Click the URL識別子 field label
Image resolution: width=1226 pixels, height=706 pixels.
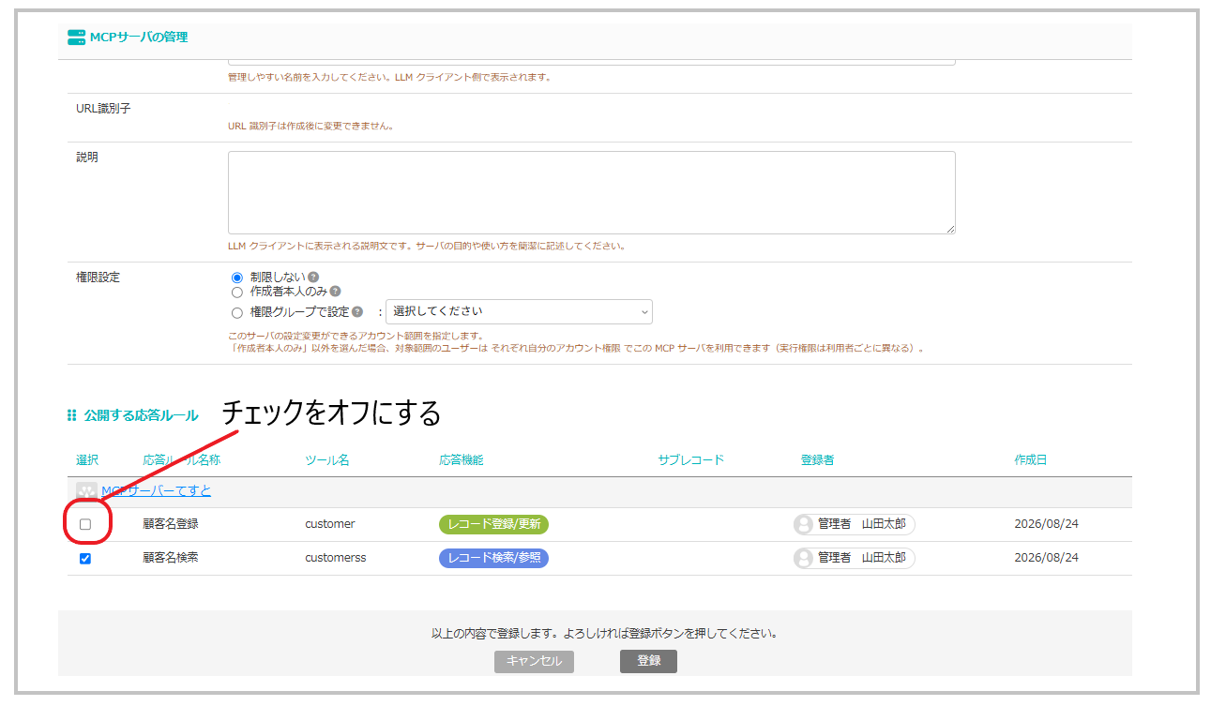(103, 109)
